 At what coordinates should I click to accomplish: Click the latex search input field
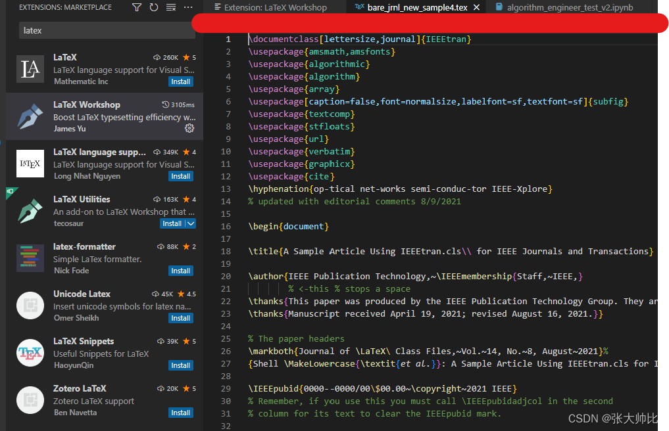pos(107,30)
